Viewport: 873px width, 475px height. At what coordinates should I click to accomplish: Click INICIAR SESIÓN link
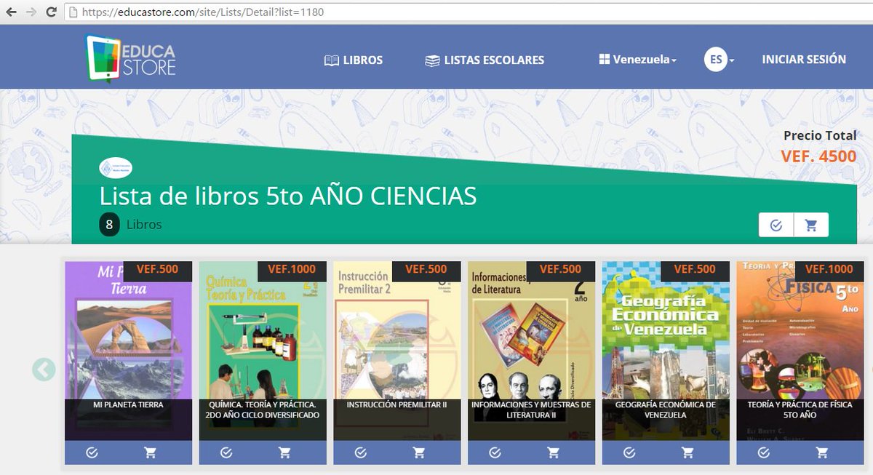tap(804, 60)
